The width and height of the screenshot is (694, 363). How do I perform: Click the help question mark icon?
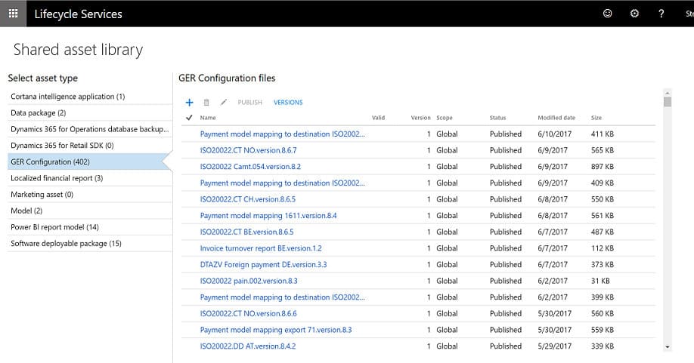coord(661,14)
